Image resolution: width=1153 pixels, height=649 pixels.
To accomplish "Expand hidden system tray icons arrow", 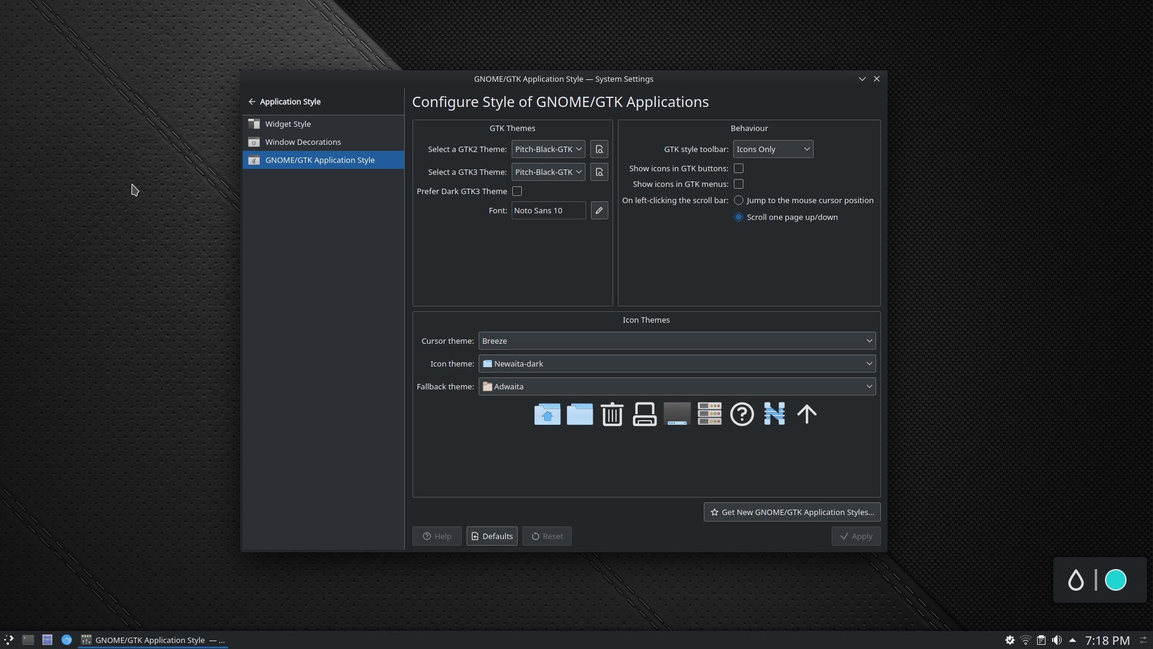I will click(1073, 641).
